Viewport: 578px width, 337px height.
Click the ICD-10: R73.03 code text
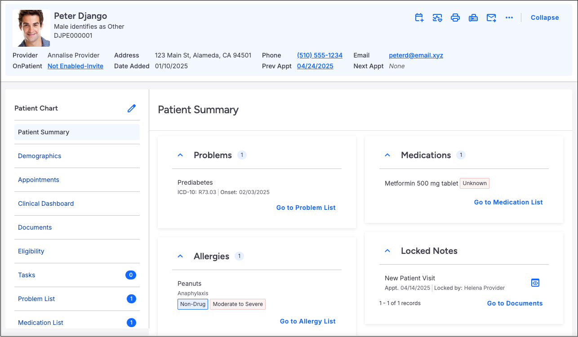point(197,192)
